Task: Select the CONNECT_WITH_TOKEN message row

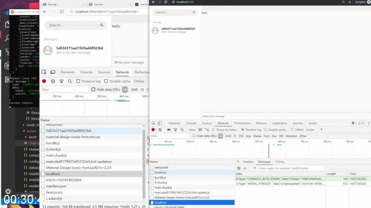Action: (x=303, y=179)
